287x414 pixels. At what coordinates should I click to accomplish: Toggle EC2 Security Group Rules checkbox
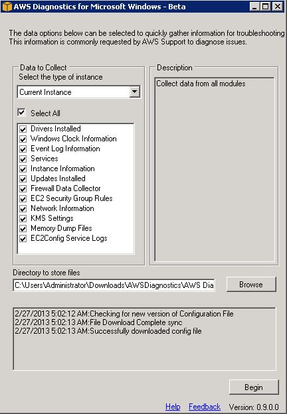tap(23, 198)
